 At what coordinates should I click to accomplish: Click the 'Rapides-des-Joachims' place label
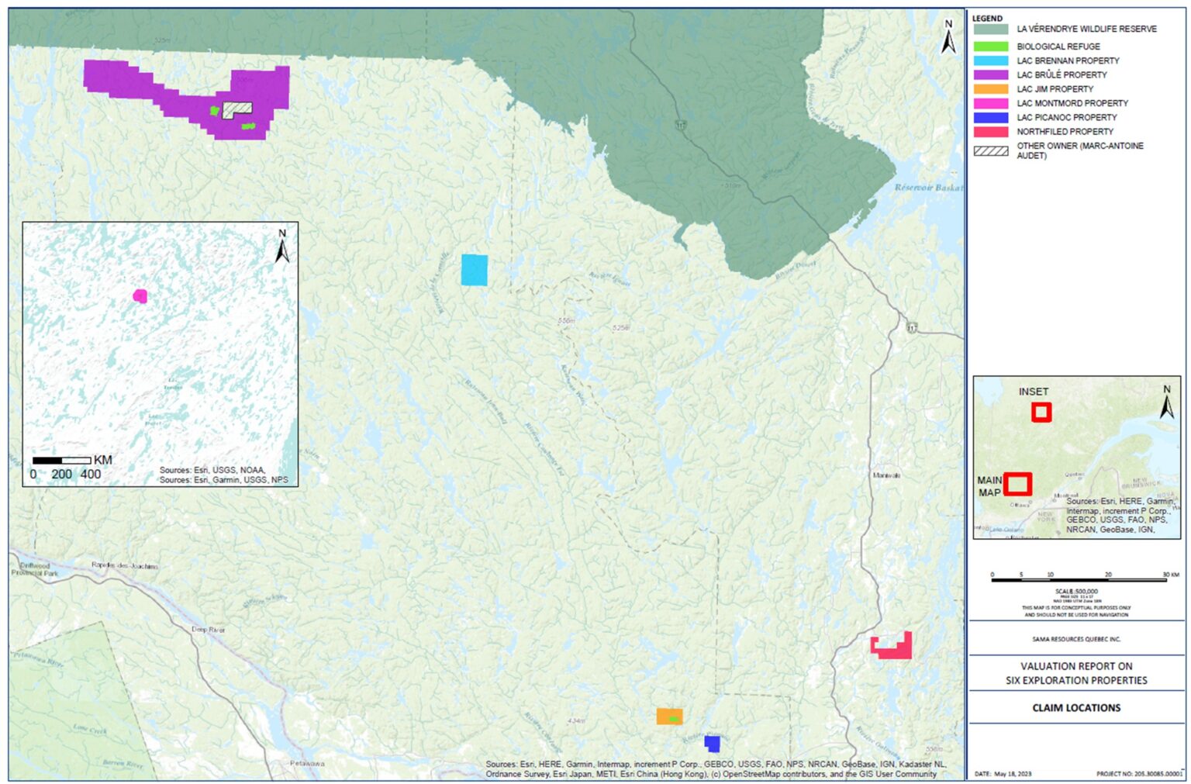[x=125, y=565]
